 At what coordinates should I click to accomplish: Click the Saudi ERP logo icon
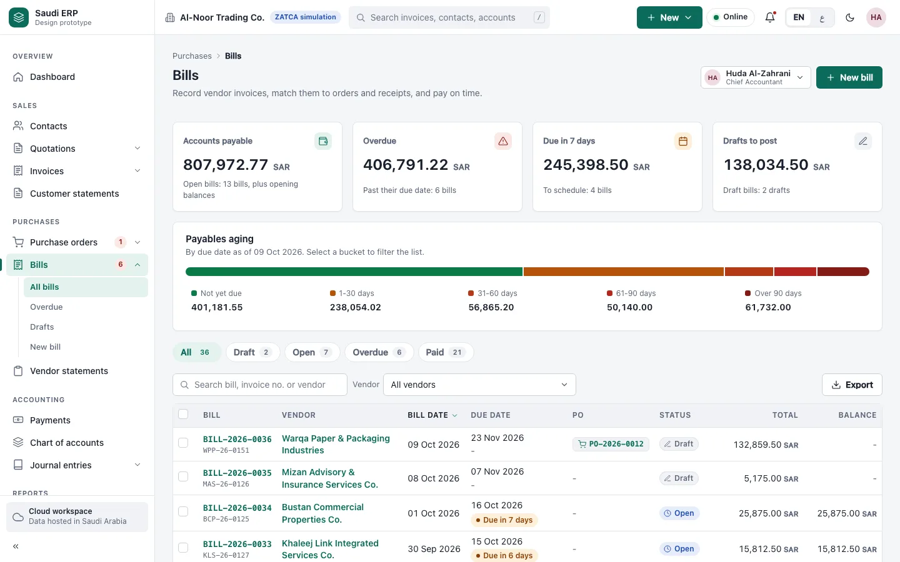(19, 17)
